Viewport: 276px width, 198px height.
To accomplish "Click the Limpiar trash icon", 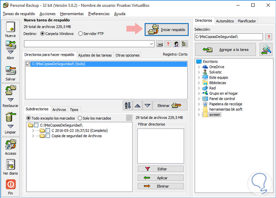I will tap(11, 117).
